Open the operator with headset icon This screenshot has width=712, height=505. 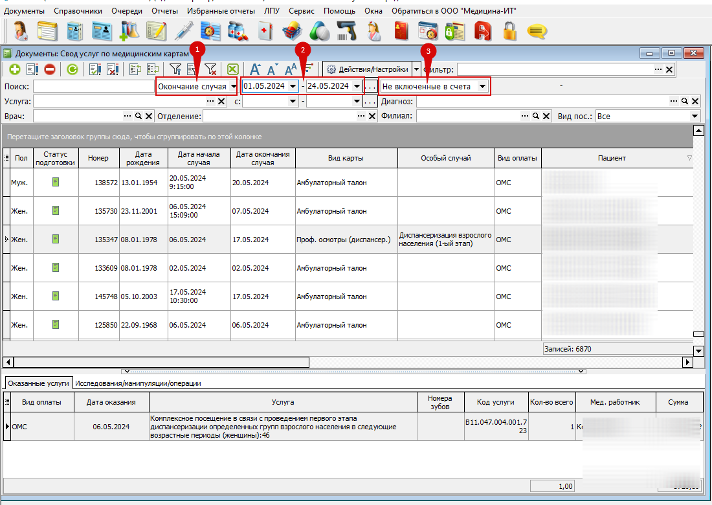point(21,32)
